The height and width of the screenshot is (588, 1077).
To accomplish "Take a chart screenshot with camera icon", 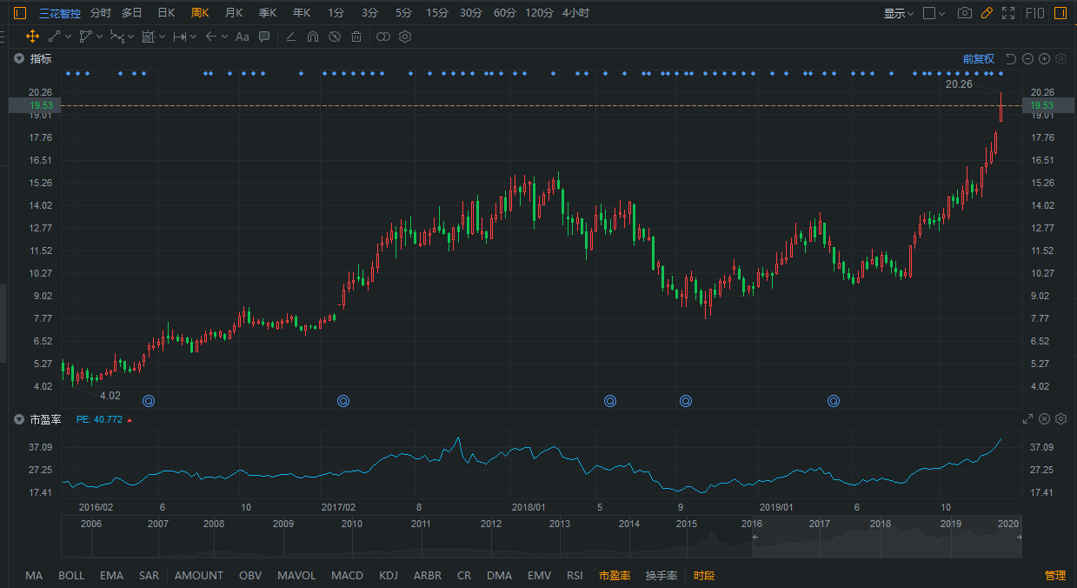I will pyautogui.click(x=965, y=13).
